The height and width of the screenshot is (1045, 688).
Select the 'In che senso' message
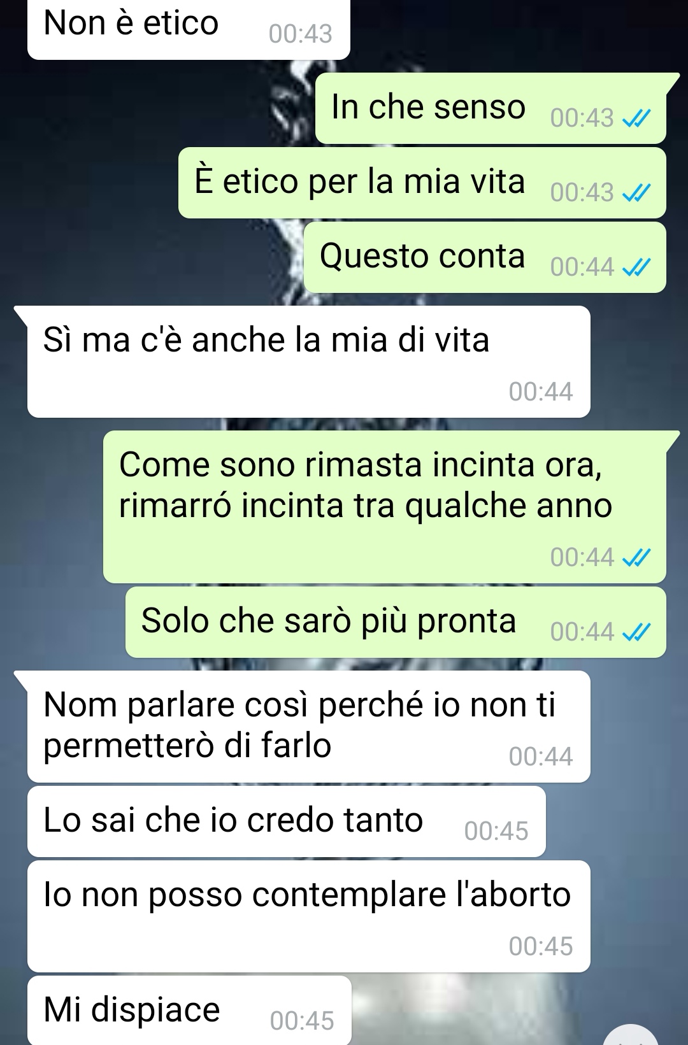pyautogui.click(x=491, y=108)
